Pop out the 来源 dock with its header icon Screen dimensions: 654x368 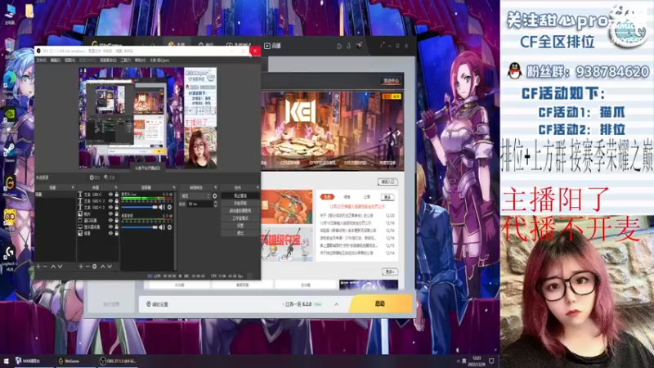coord(115,187)
